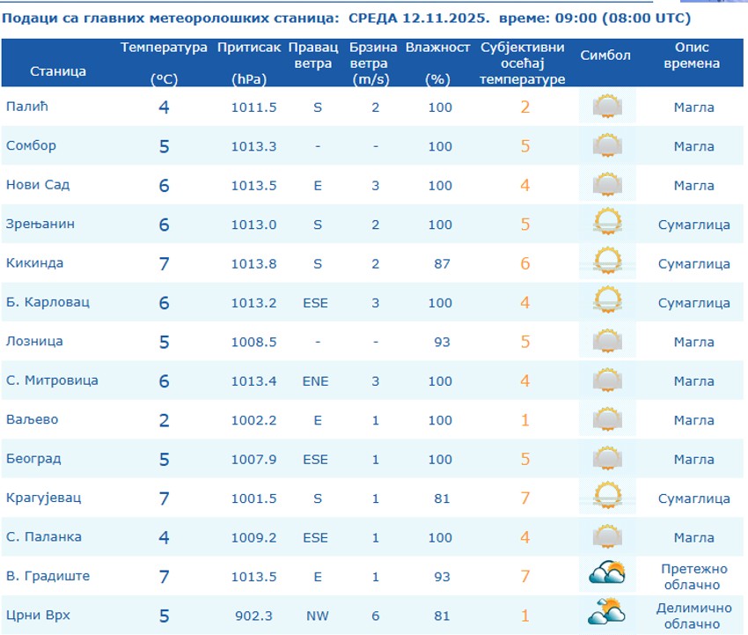The image size is (748, 635).
Task: Click the fog icon in the Сомбор row
Action: [x=605, y=146]
